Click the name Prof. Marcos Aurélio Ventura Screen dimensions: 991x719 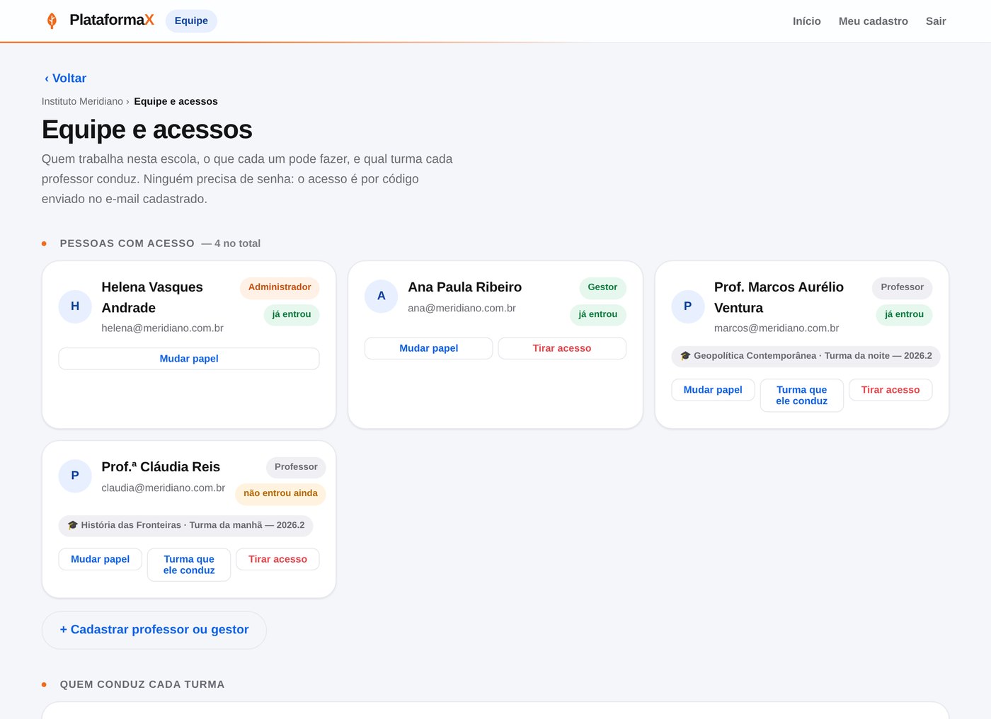[779, 298]
